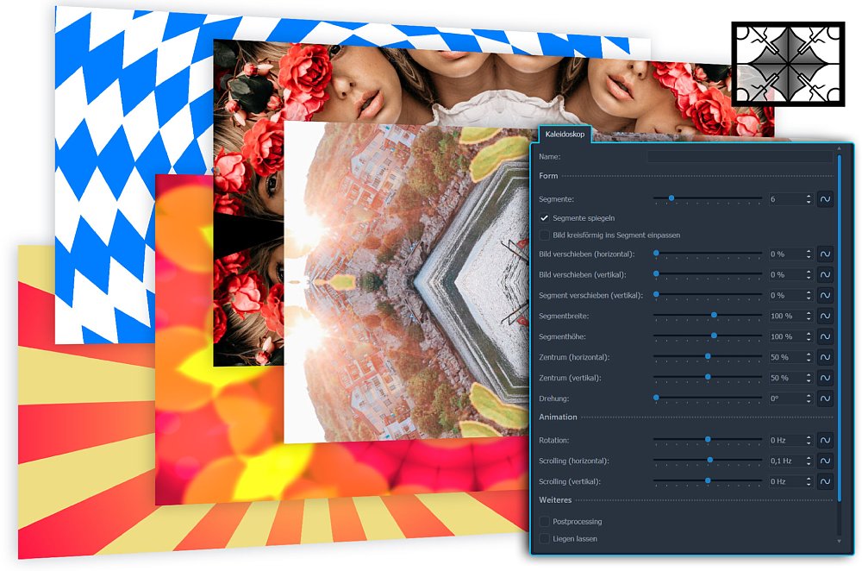Enable the Postprocessing checkbox
The image size is (862, 571).
[x=544, y=522]
